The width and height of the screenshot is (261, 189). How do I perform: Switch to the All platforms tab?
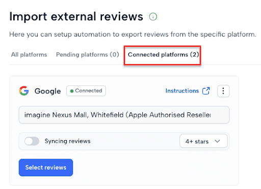click(x=29, y=55)
